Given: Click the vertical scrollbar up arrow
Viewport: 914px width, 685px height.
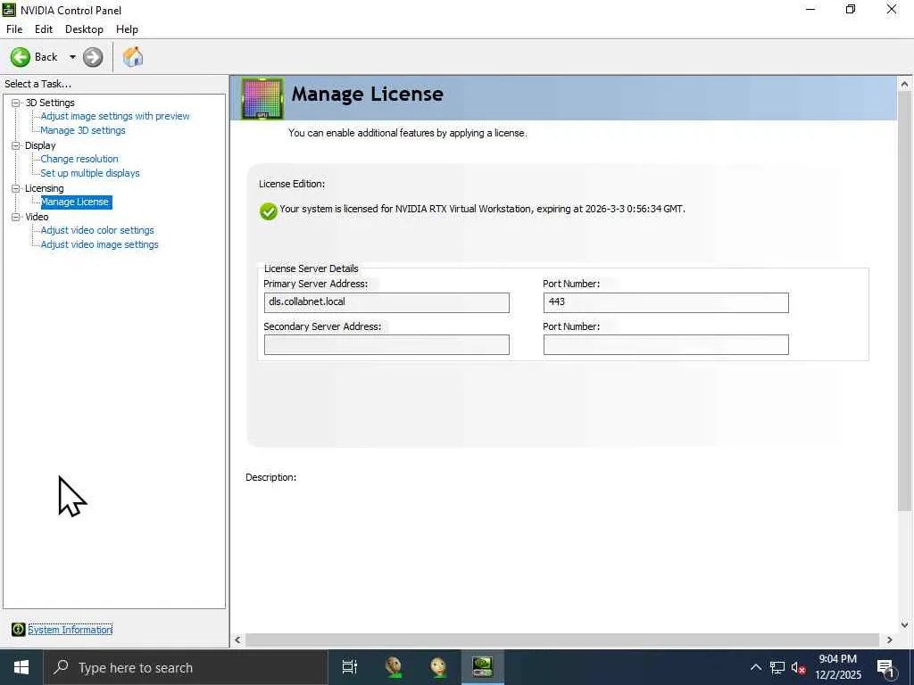Looking at the screenshot, I should (905, 84).
